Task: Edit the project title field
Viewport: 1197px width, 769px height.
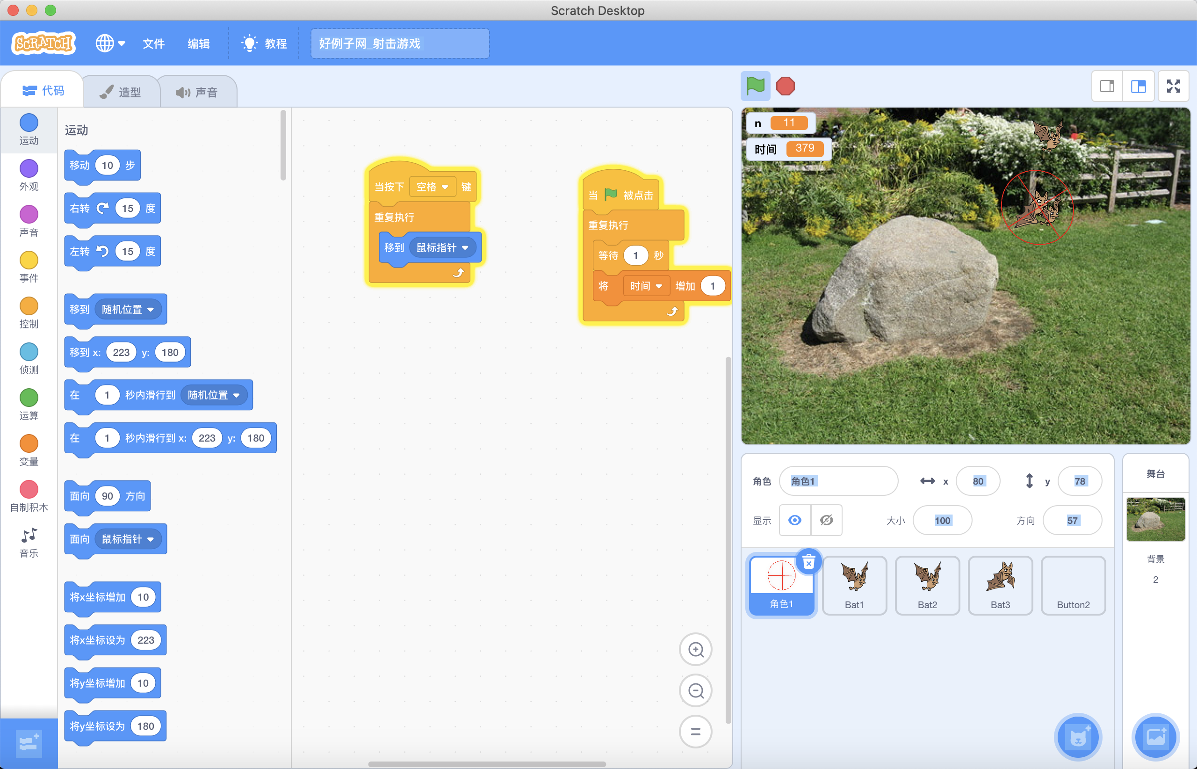Action: (x=400, y=44)
